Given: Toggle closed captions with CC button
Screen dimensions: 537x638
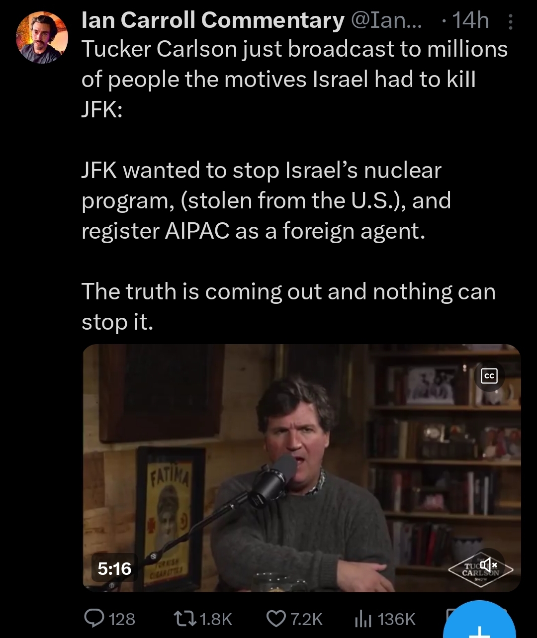Looking at the screenshot, I should click(x=489, y=376).
